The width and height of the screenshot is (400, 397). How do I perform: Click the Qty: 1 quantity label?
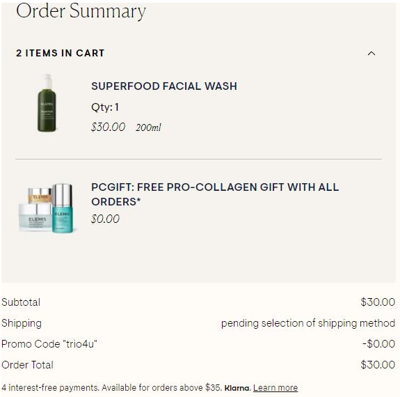105,107
